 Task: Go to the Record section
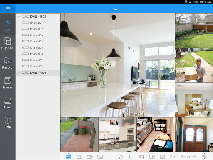7,63
